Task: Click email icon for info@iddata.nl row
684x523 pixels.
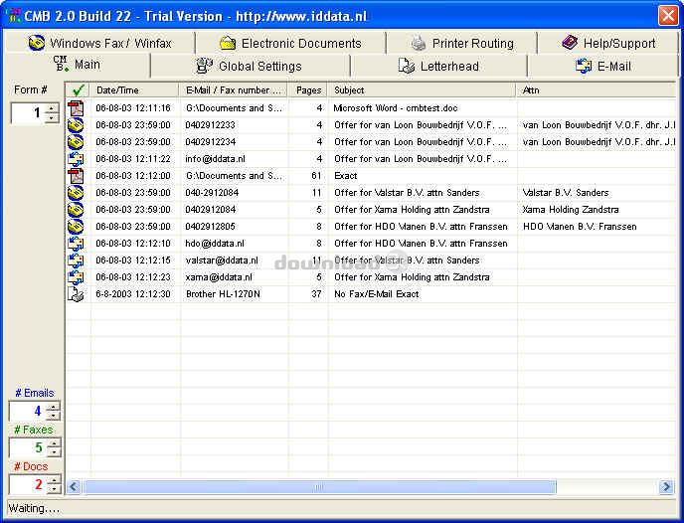Action: tap(76, 159)
